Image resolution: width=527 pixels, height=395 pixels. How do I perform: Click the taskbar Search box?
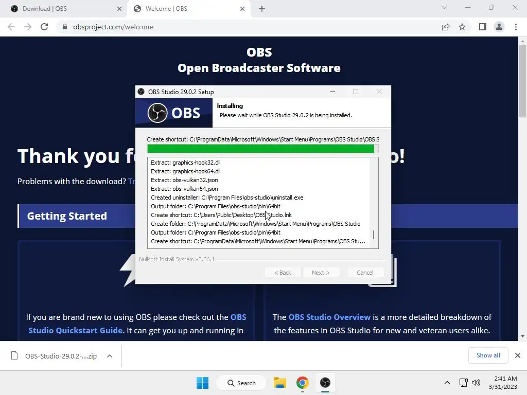coord(241,383)
